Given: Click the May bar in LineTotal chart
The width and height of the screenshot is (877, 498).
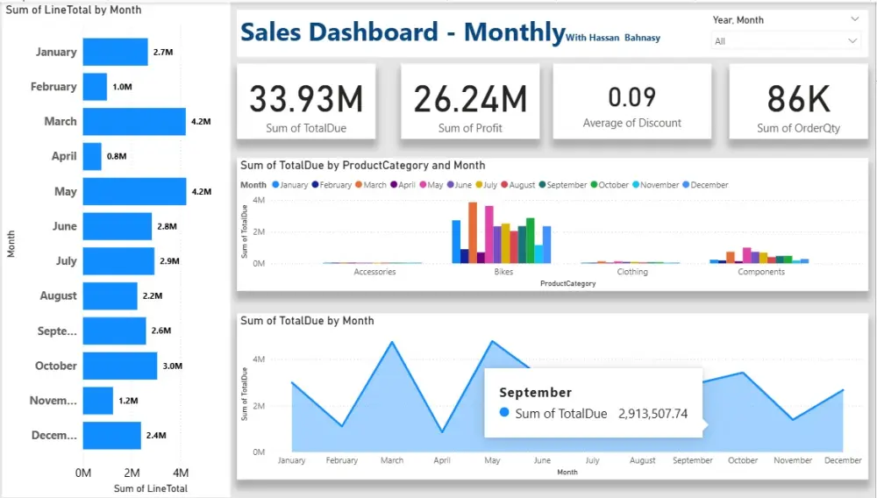Looking at the screenshot, I should pyautogui.click(x=135, y=191).
